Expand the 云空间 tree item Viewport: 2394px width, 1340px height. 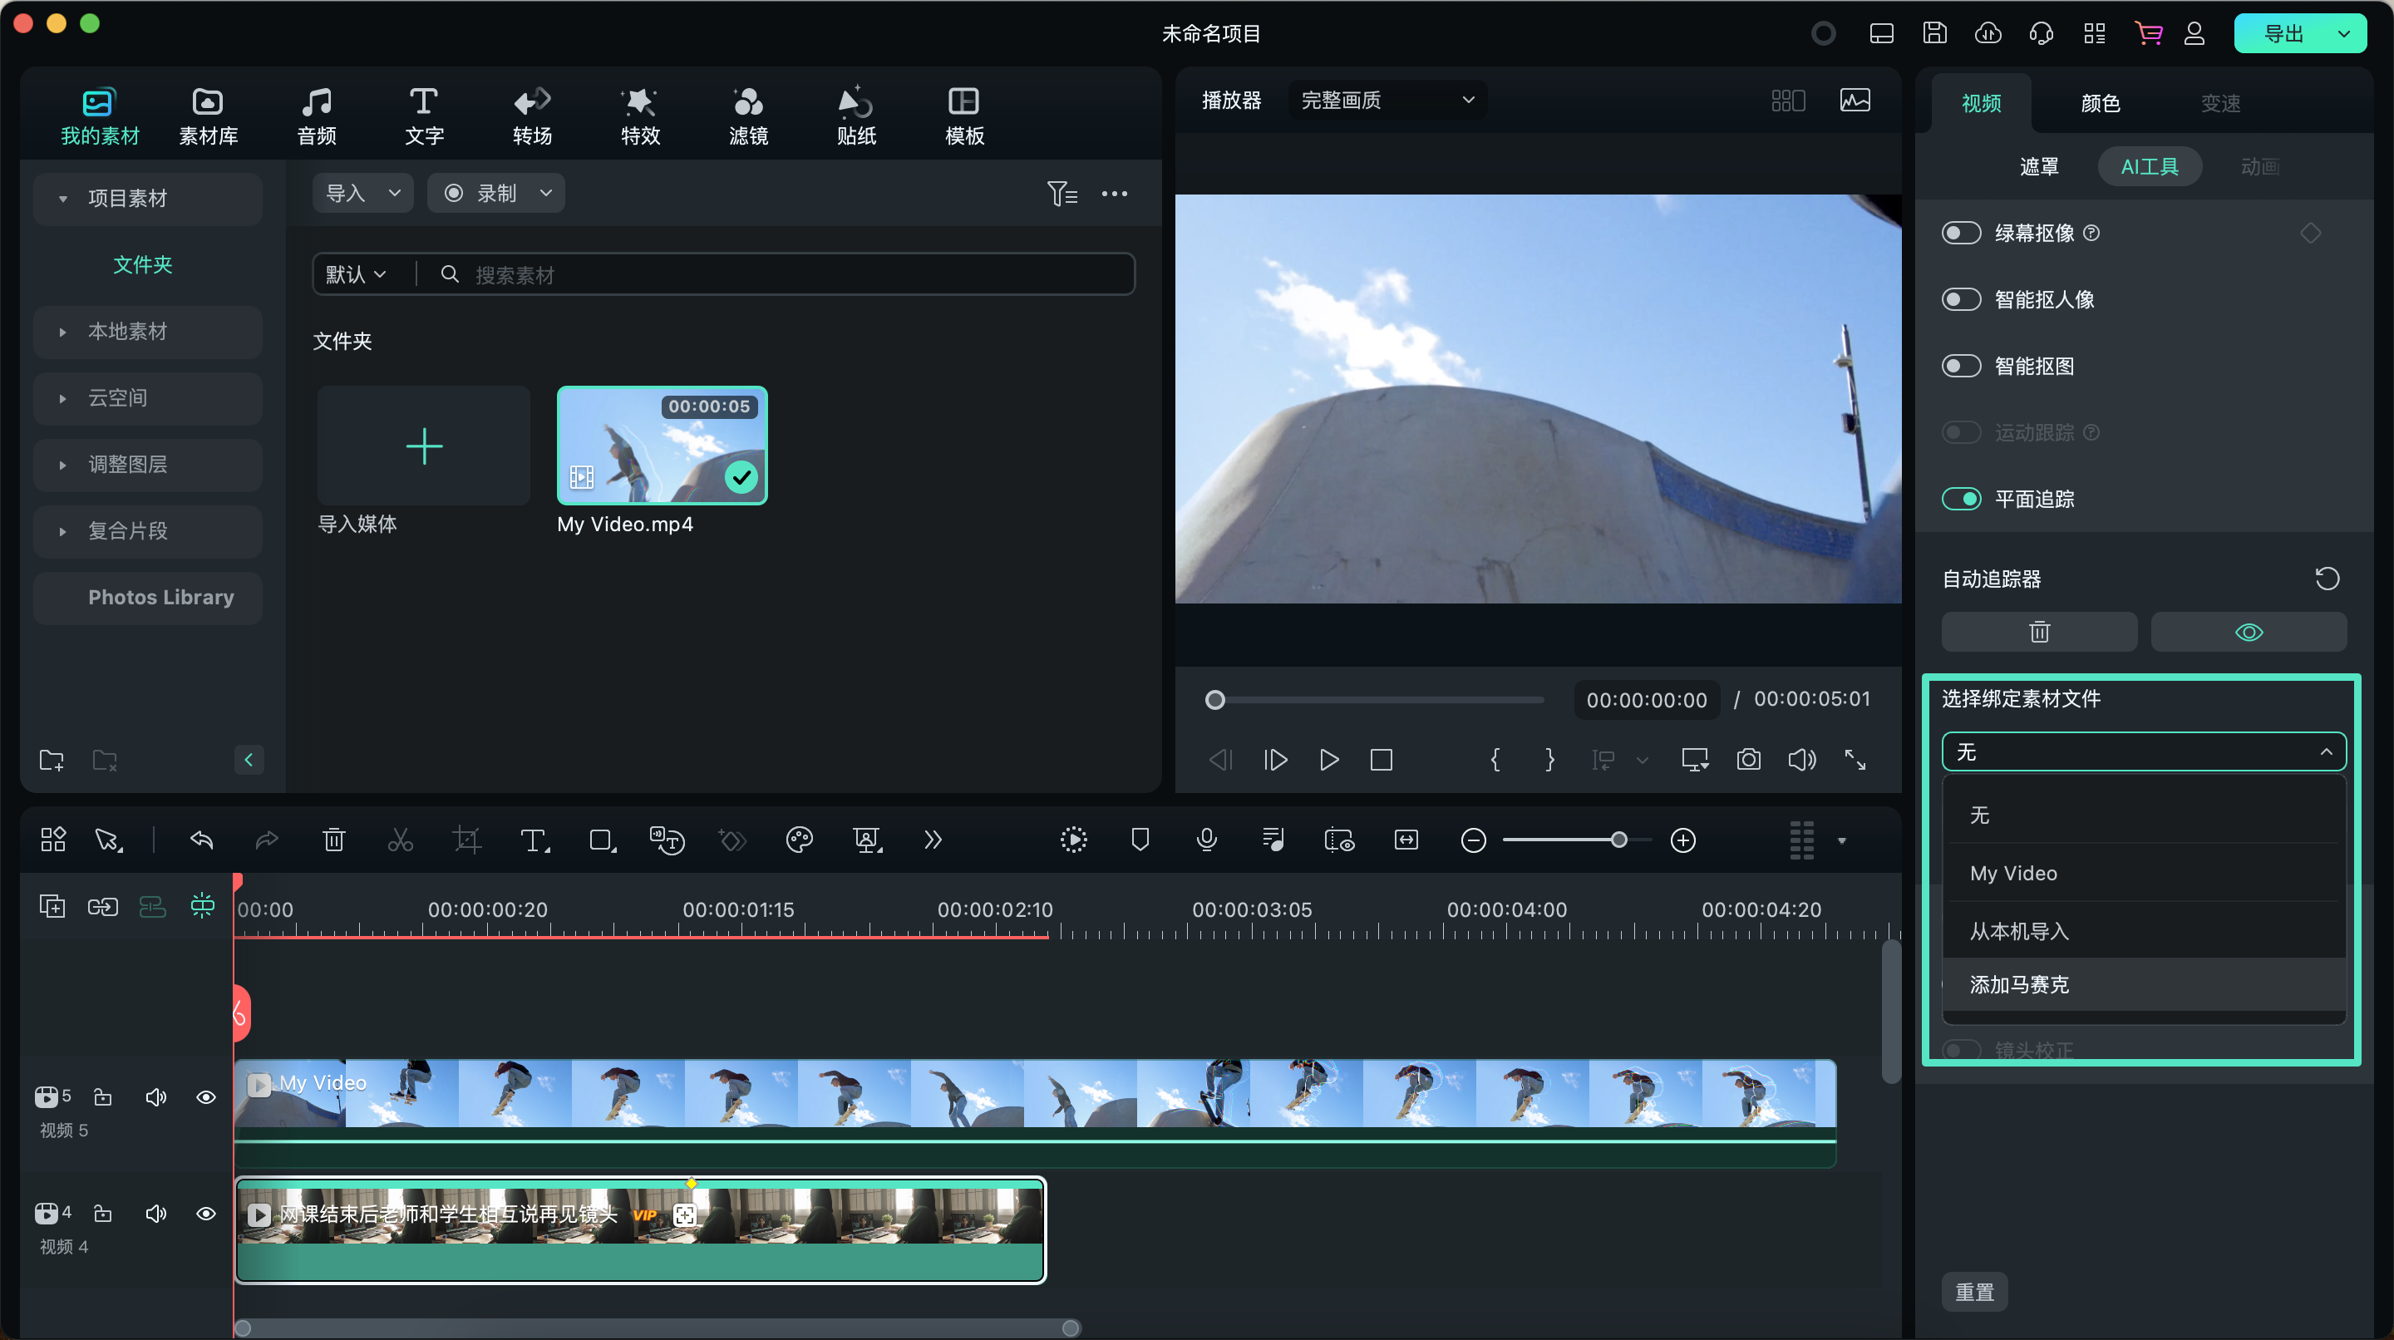tap(62, 399)
